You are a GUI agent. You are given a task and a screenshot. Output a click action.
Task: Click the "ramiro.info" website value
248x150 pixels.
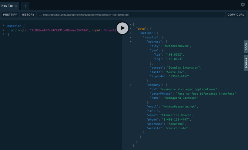(x=177, y=128)
